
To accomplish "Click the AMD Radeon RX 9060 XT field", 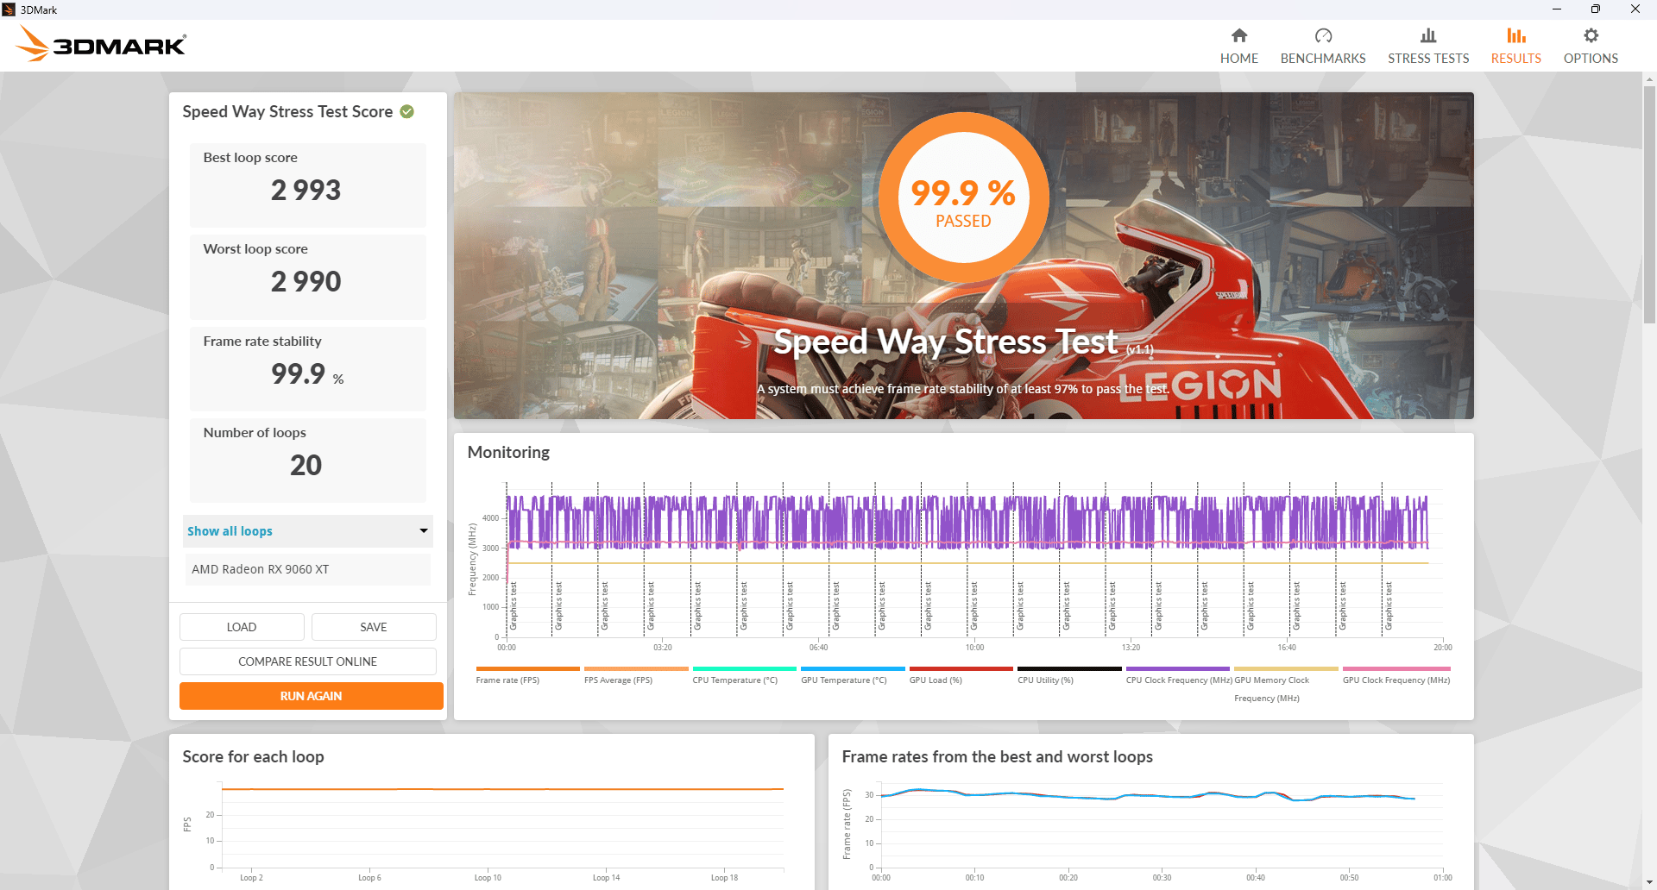I will click(x=308, y=569).
